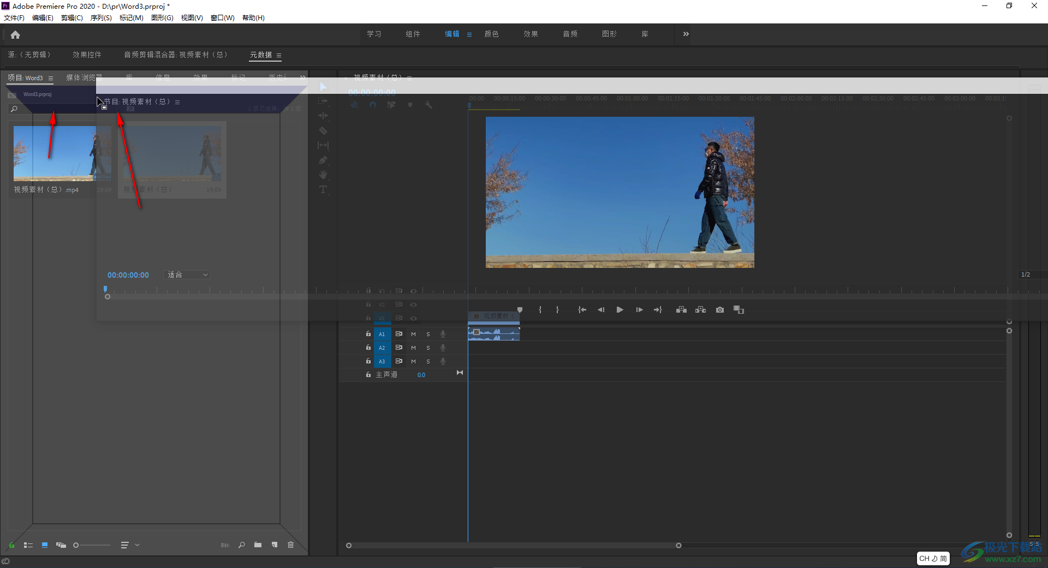Click the Lift button
Viewport: 1048px width, 568px height.
(681, 310)
